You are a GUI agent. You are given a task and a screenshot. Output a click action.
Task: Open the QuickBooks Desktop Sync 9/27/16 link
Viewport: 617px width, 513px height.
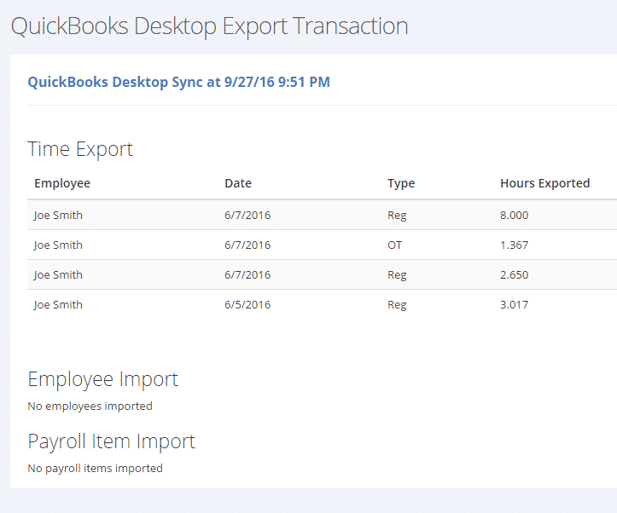tap(178, 82)
